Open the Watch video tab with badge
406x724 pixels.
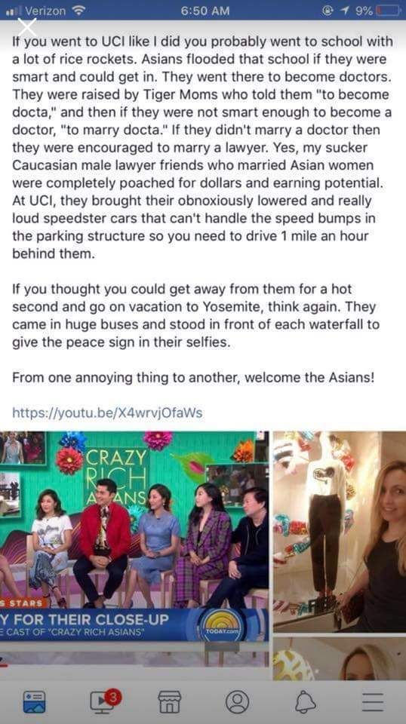pyautogui.click(x=103, y=701)
